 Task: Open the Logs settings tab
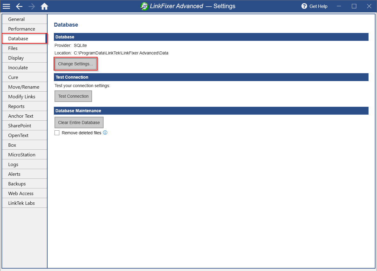coord(25,164)
